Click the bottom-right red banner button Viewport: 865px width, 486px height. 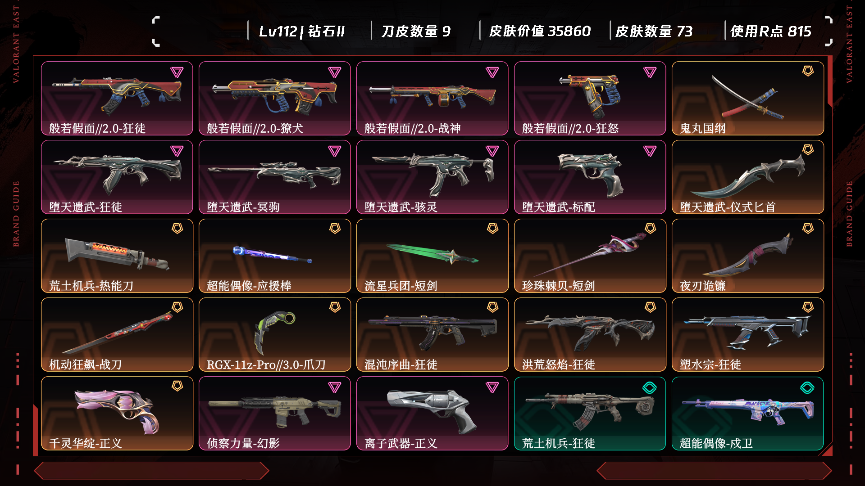pos(714,471)
